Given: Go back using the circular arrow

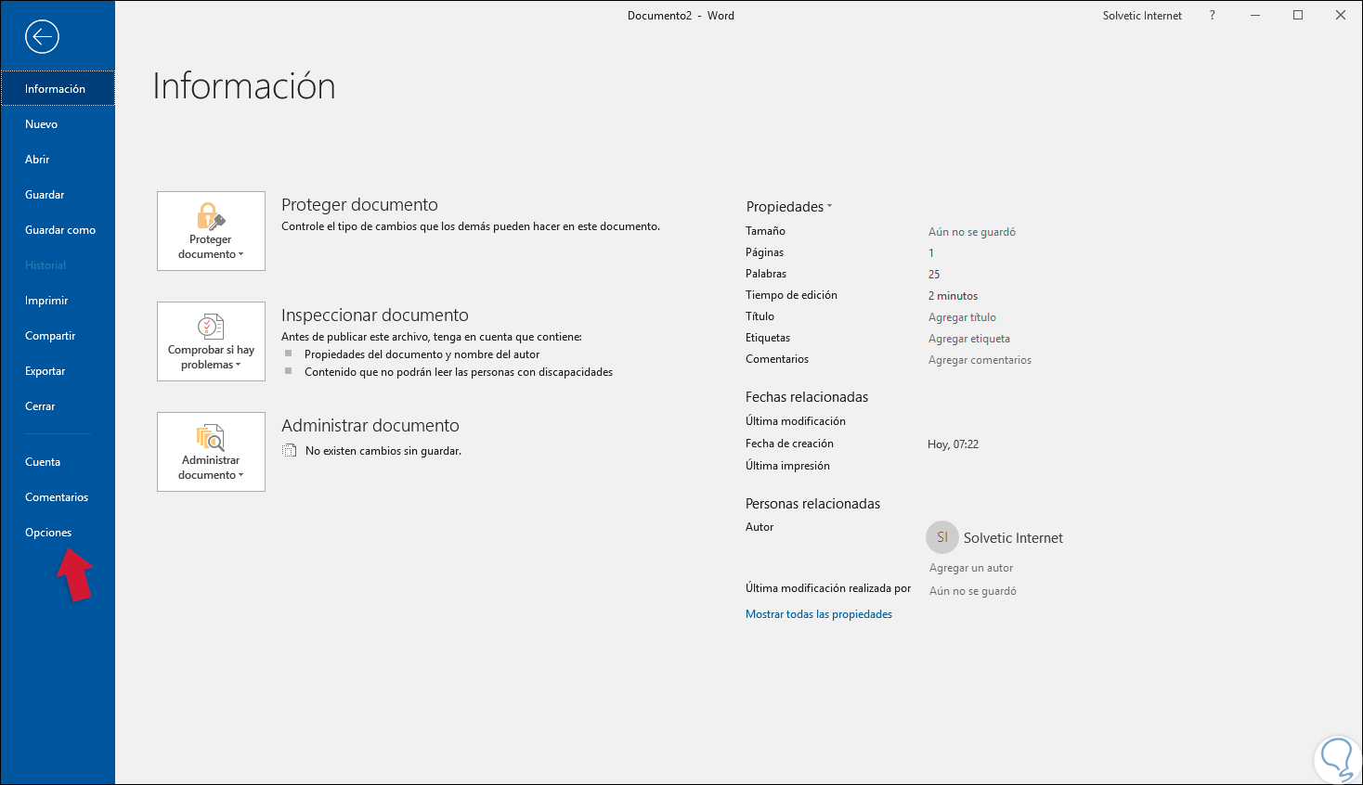Looking at the screenshot, I should [x=42, y=37].
